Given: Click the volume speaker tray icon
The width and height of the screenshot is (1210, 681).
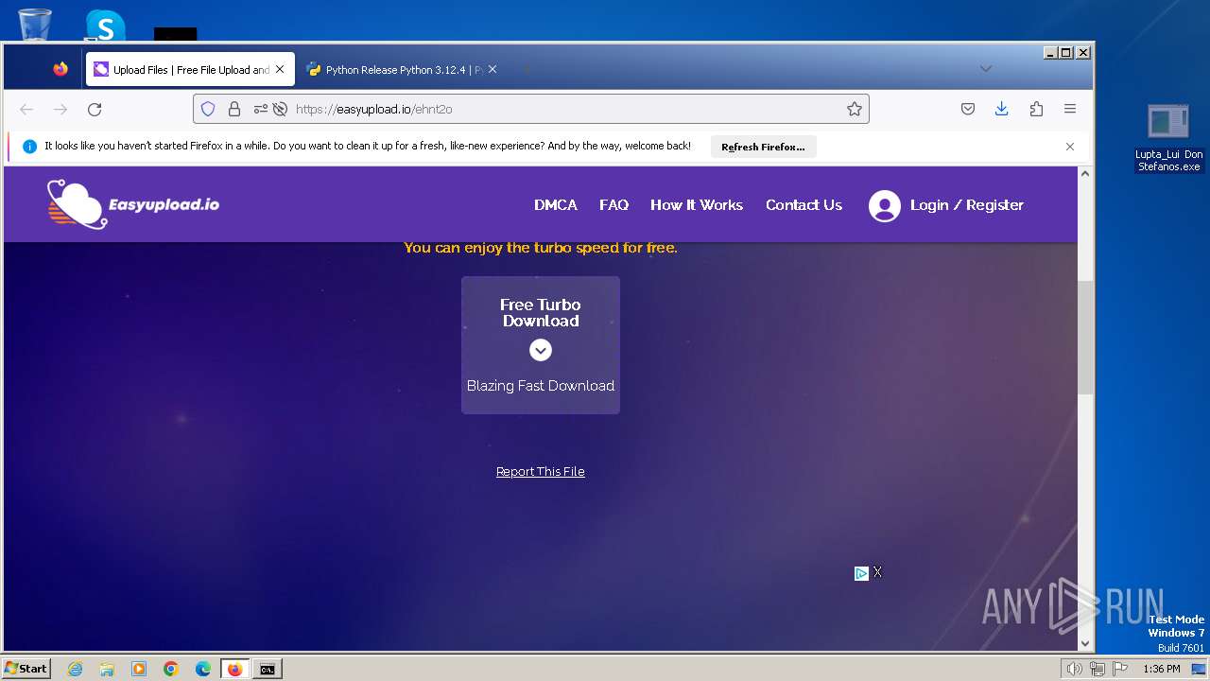Looking at the screenshot, I should 1075,669.
